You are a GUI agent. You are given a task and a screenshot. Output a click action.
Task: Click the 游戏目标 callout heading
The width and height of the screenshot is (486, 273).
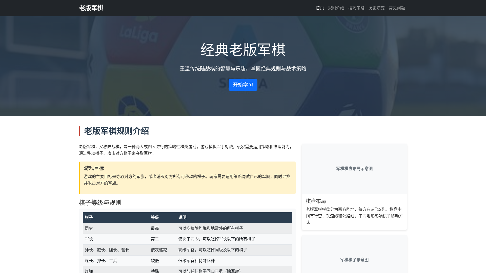coord(94,168)
